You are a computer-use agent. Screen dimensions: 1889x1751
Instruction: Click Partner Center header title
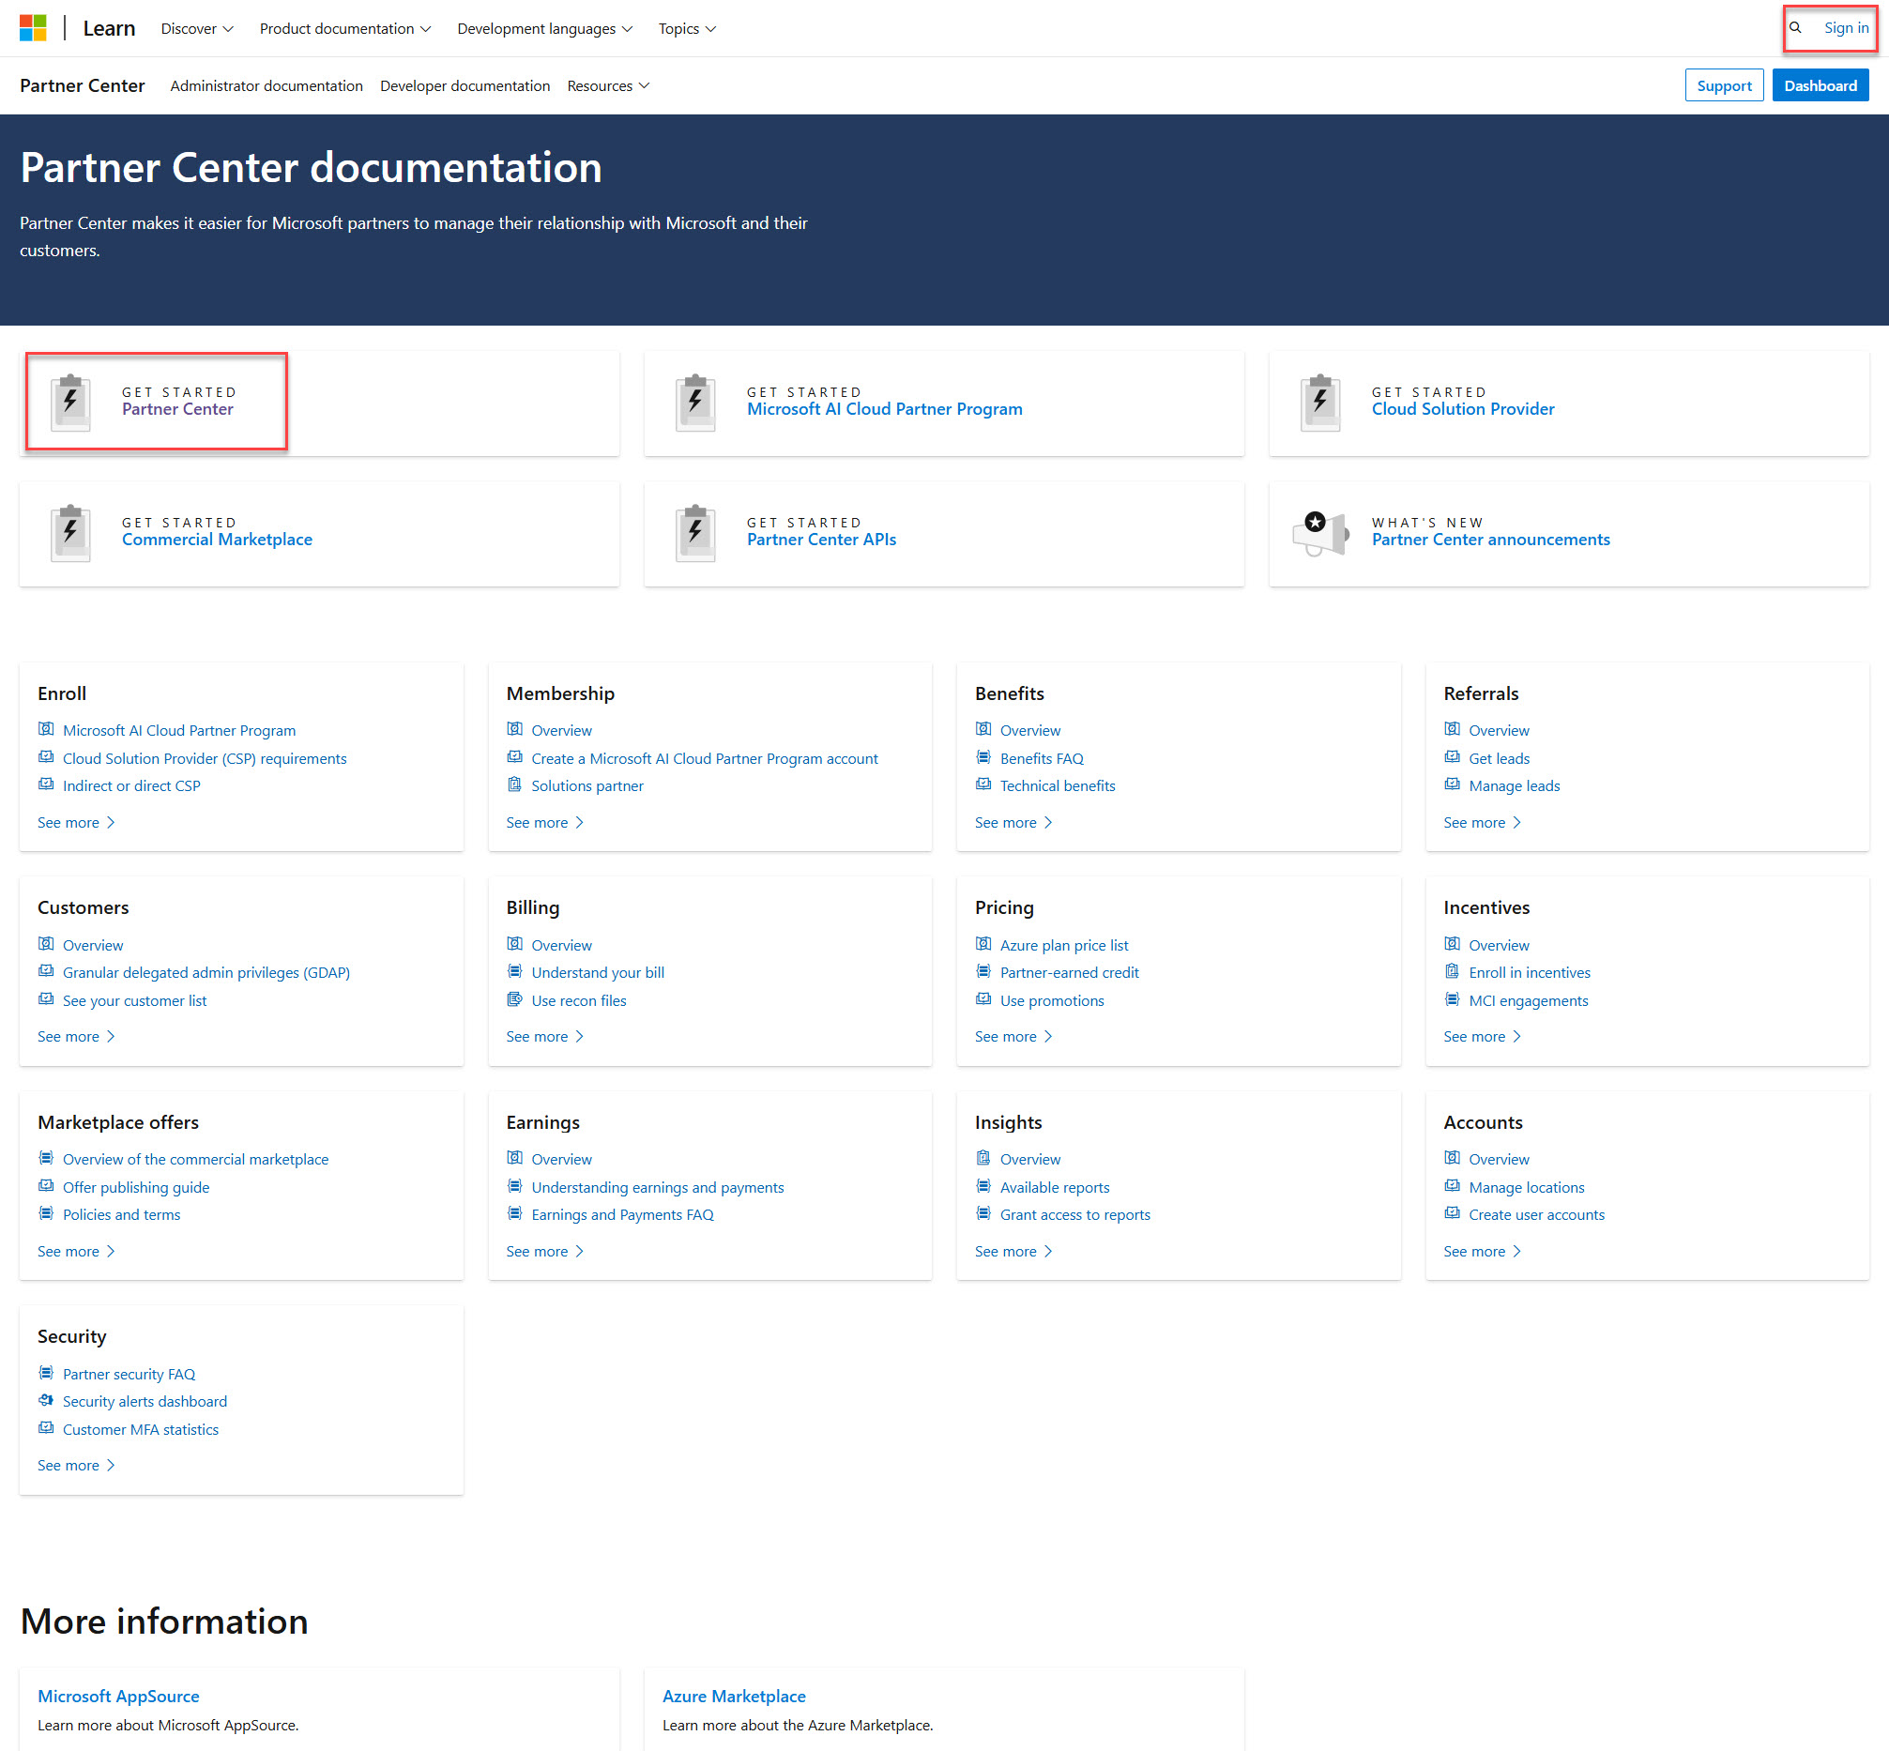[x=83, y=85]
